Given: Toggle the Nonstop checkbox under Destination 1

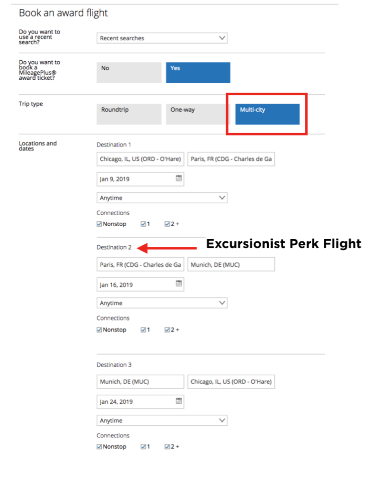Looking at the screenshot, I should [99, 224].
